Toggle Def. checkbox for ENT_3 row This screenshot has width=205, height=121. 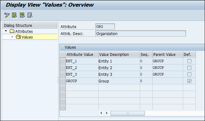189,74
